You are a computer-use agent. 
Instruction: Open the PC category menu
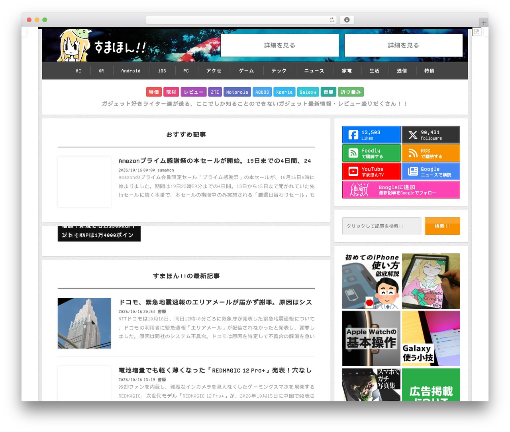(186, 71)
